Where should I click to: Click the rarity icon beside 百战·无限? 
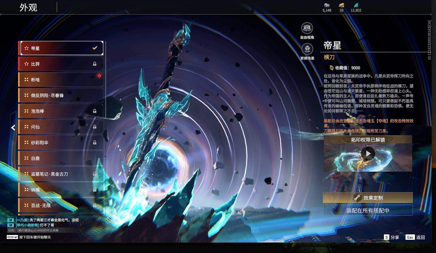pyautogui.click(x=26, y=205)
